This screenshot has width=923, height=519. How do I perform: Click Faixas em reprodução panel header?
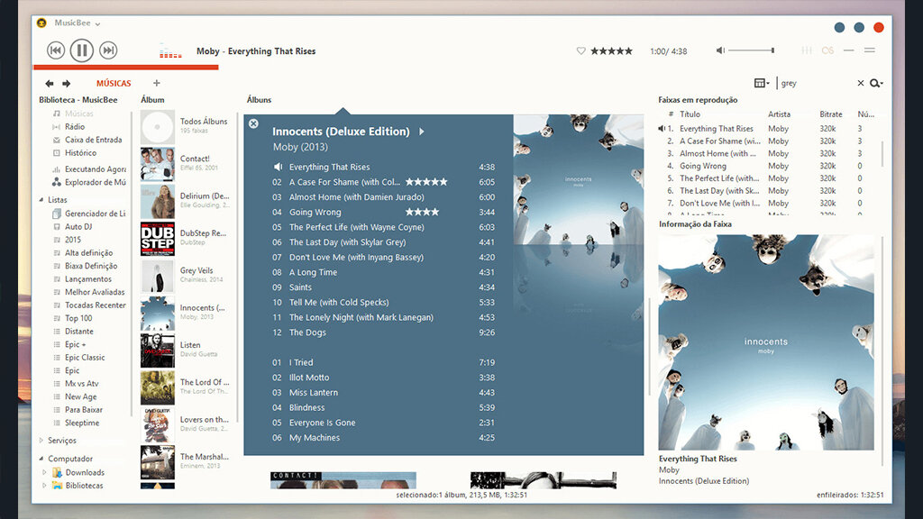pyautogui.click(x=698, y=100)
